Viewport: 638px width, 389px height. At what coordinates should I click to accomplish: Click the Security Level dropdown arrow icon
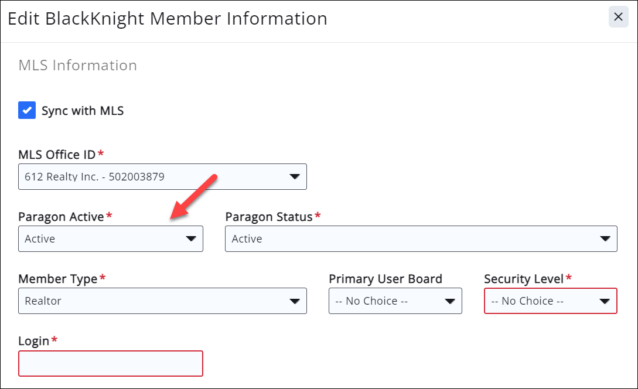coord(605,301)
